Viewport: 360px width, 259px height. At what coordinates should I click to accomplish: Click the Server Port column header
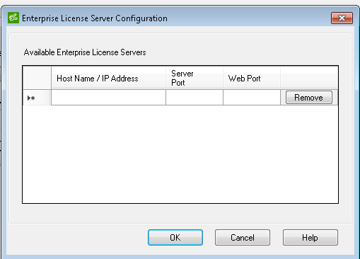point(194,78)
